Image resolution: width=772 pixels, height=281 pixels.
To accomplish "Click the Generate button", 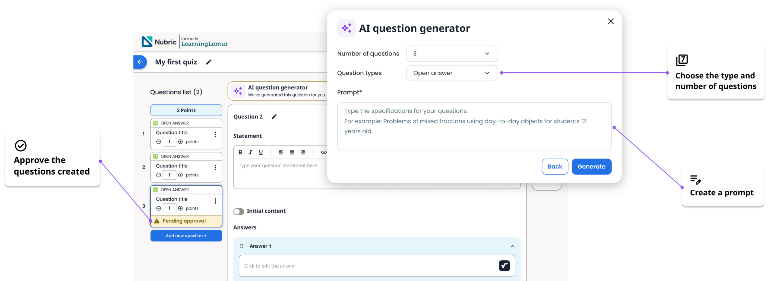I will point(591,166).
